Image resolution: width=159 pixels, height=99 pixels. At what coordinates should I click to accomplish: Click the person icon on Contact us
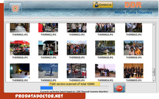pos(96,5)
